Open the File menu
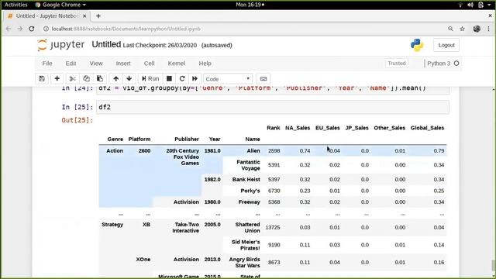This screenshot has height=279, width=496. coord(47,64)
